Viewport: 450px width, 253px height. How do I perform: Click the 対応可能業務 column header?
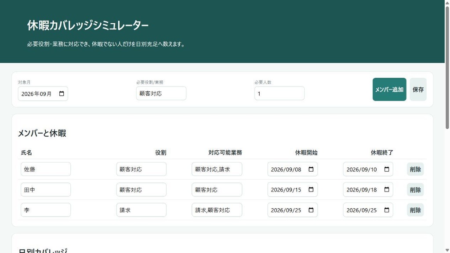pos(225,152)
